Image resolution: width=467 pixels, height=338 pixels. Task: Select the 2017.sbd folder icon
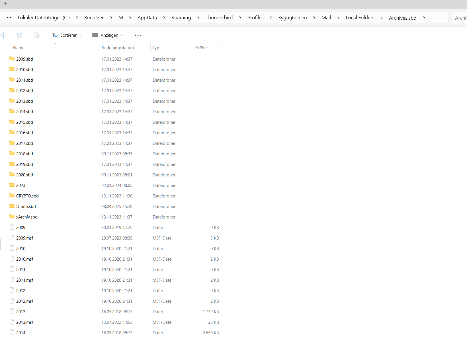click(x=12, y=143)
